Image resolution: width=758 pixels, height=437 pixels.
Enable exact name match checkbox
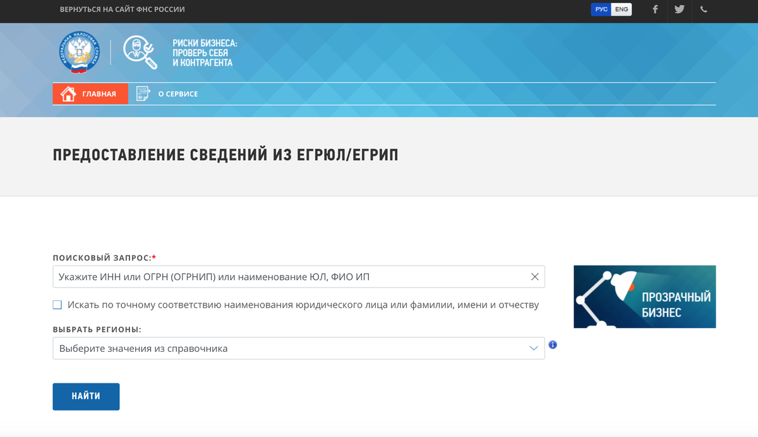click(57, 305)
